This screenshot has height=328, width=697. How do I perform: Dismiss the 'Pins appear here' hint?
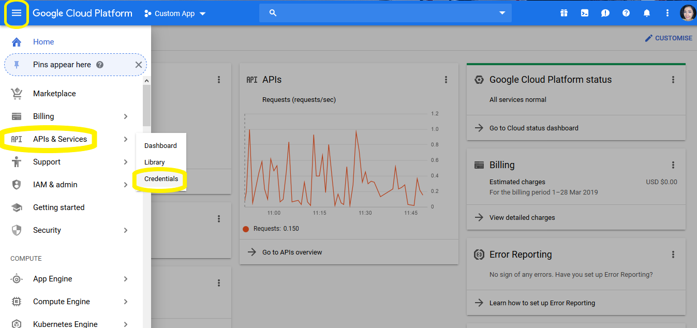point(138,65)
